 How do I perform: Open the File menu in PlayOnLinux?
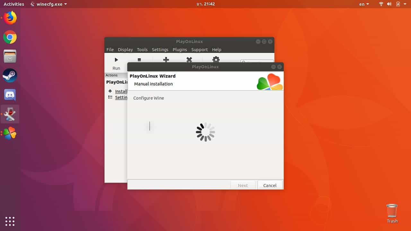(x=110, y=49)
